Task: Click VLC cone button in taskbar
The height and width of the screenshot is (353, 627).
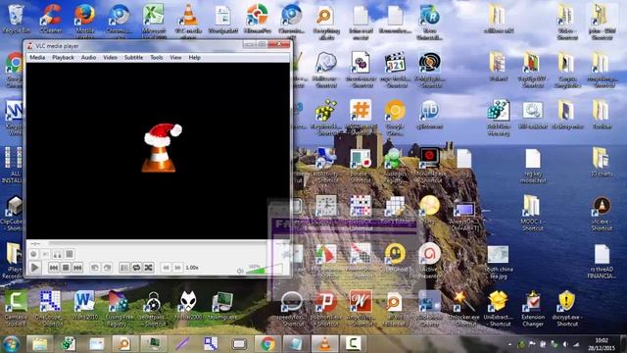Action: click(324, 344)
